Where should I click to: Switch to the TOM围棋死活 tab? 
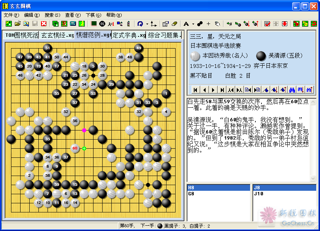point(21,35)
